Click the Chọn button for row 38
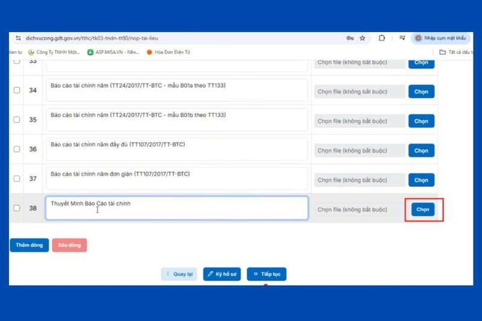This screenshot has height=321, width=482. [x=423, y=210]
